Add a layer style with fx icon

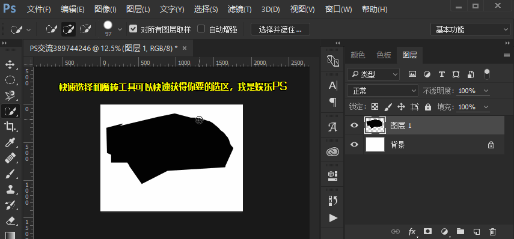(x=412, y=232)
